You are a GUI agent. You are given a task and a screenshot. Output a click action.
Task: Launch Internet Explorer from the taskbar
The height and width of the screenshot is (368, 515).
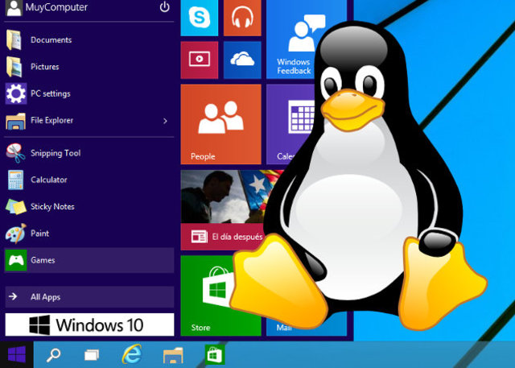(132, 354)
